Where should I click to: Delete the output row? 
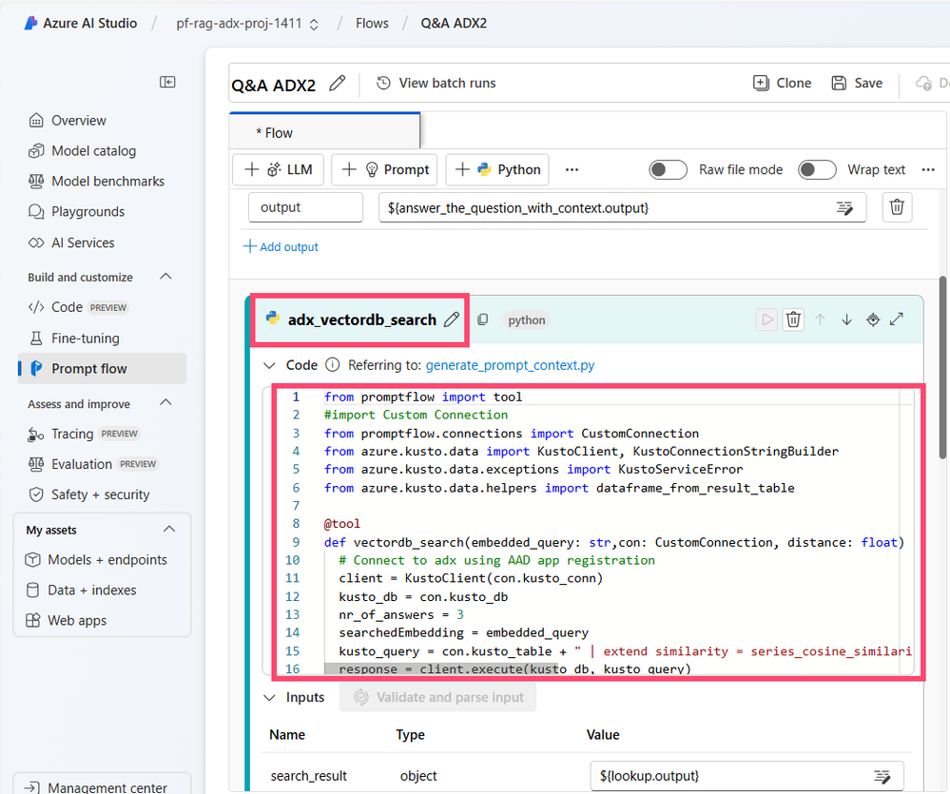pyautogui.click(x=897, y=207)
